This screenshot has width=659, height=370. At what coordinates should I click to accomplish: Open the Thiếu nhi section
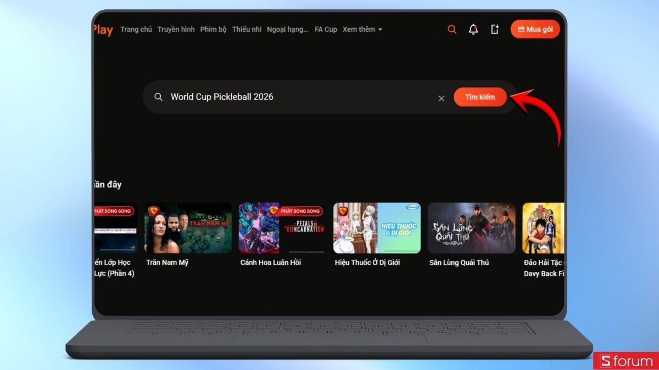pyautogui.click(x=247, y=30)
